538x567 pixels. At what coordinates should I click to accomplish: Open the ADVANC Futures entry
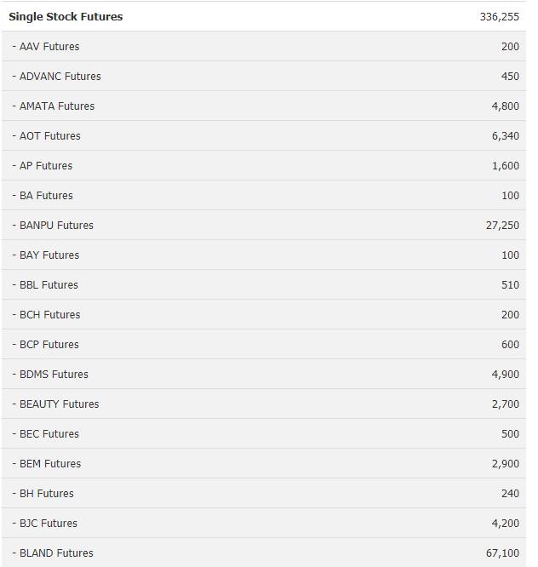pyautogui.click(x=60, y=77)
